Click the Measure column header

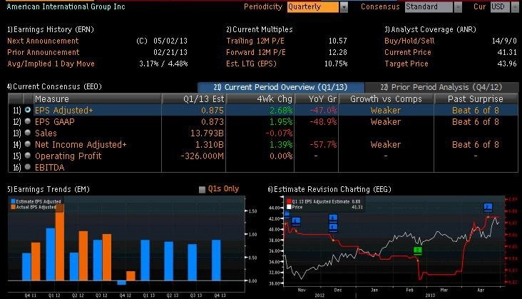pos(97,99)
